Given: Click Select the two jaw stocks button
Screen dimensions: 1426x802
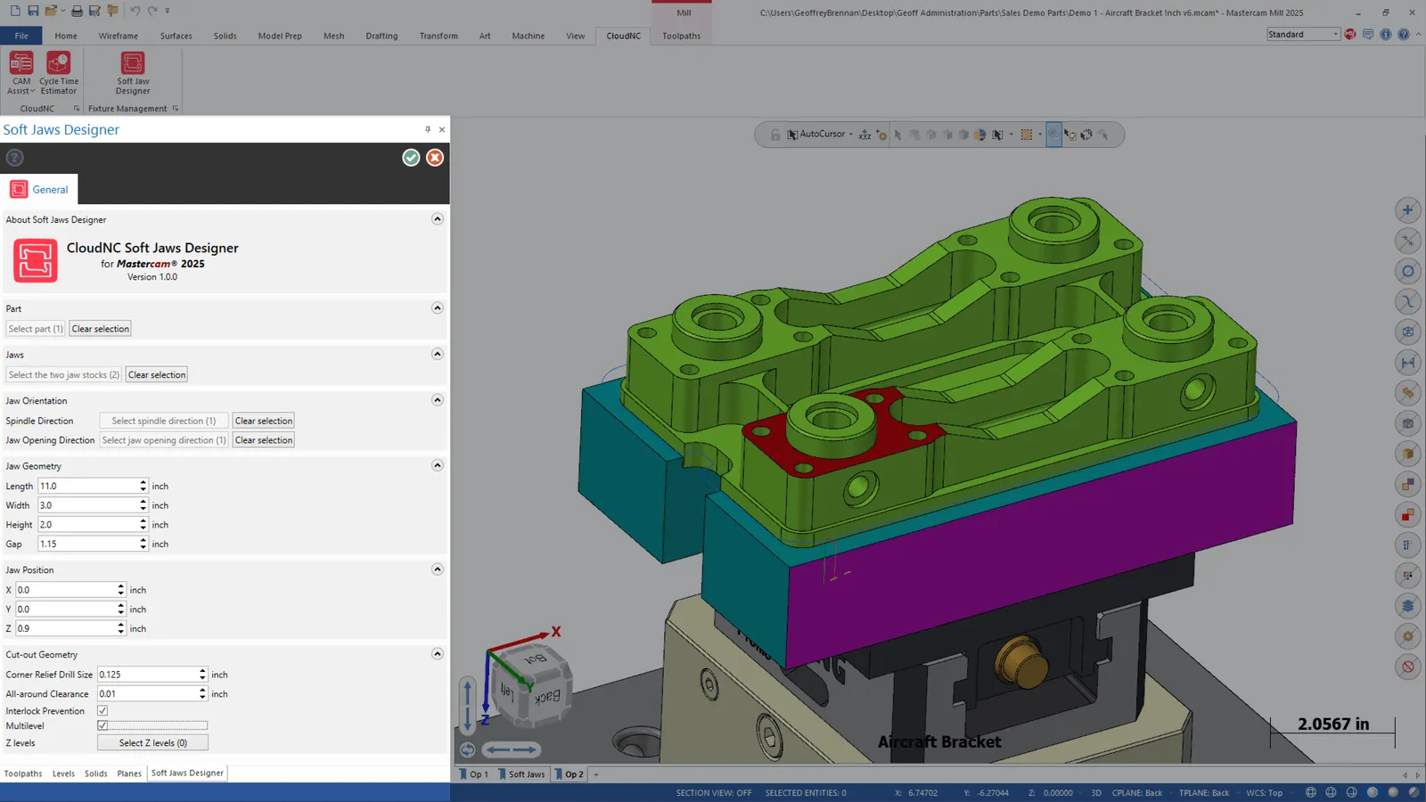Looking at the screenshot, I should (x=64, y=375).
